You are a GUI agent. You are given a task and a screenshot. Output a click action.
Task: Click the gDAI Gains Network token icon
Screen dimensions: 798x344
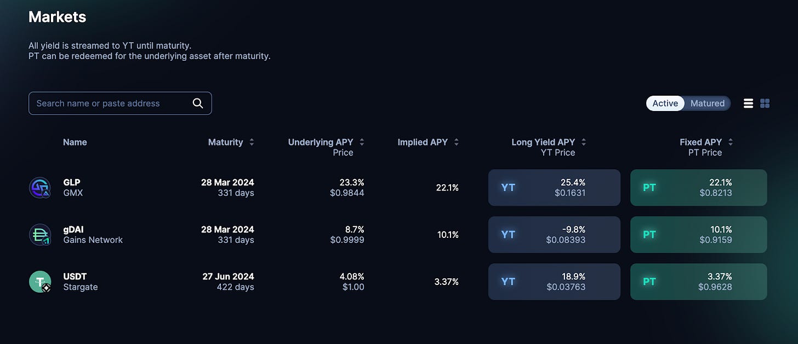(40, 235)
